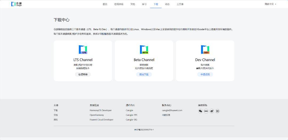The image size is (288, 140).
Task: Select the 下载 nav tab
Action: pyautogui.click(x=156, y=4)
